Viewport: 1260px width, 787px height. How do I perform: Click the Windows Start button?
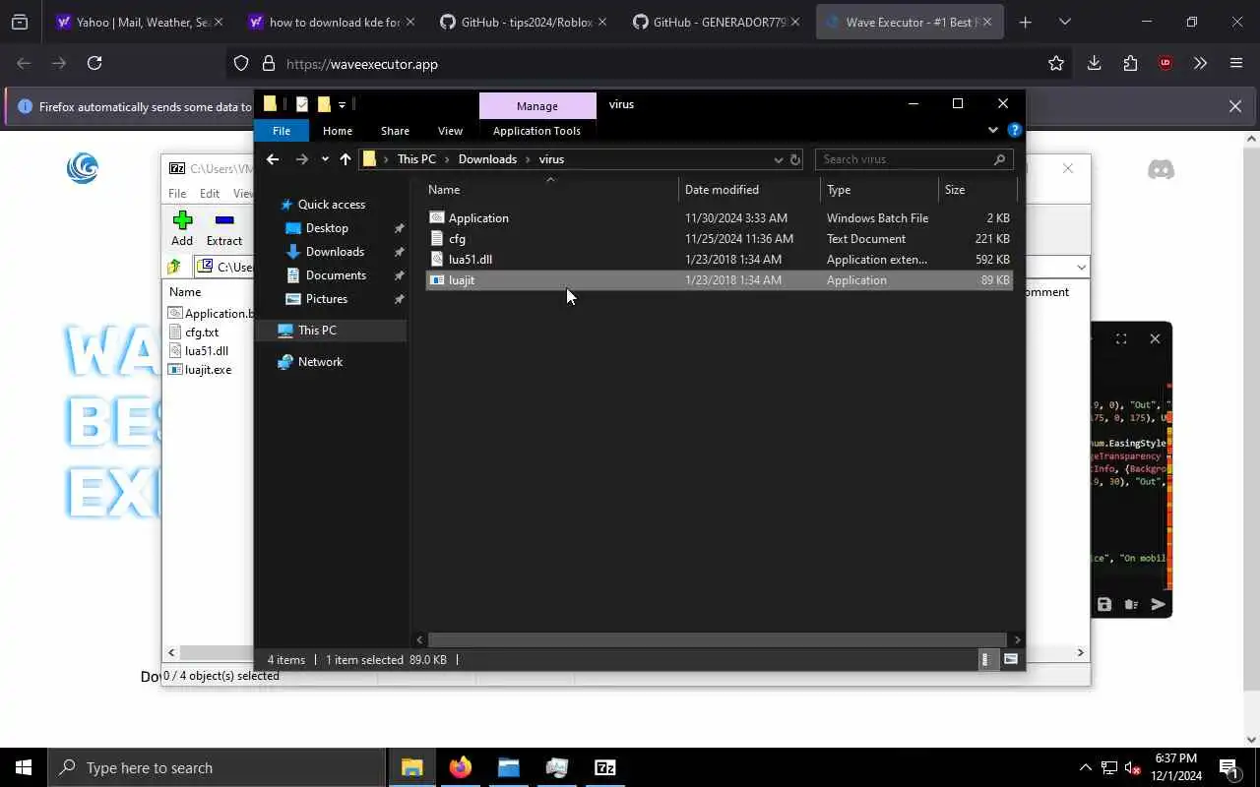(24, 767)
